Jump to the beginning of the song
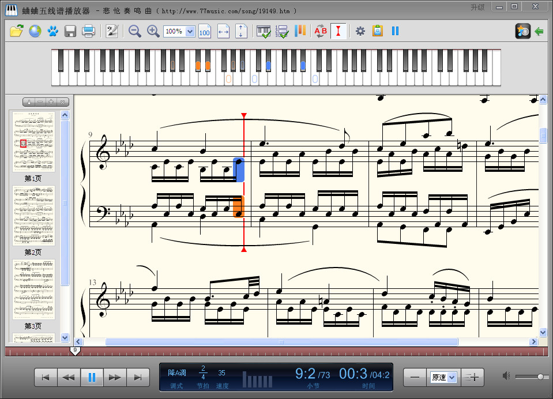553x399 pixels. (x=46, y=378)
